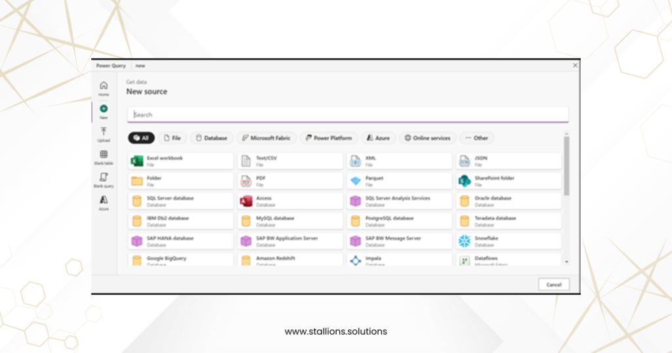Click the PDF file icon
The height and width of the screenshot is (353, 672).
(x=246, y=181)
